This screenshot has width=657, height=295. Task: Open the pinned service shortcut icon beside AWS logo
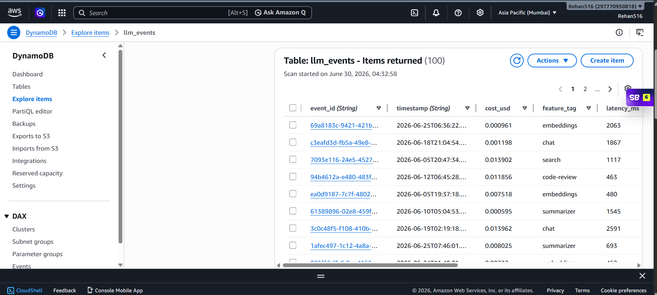(40, 13)
